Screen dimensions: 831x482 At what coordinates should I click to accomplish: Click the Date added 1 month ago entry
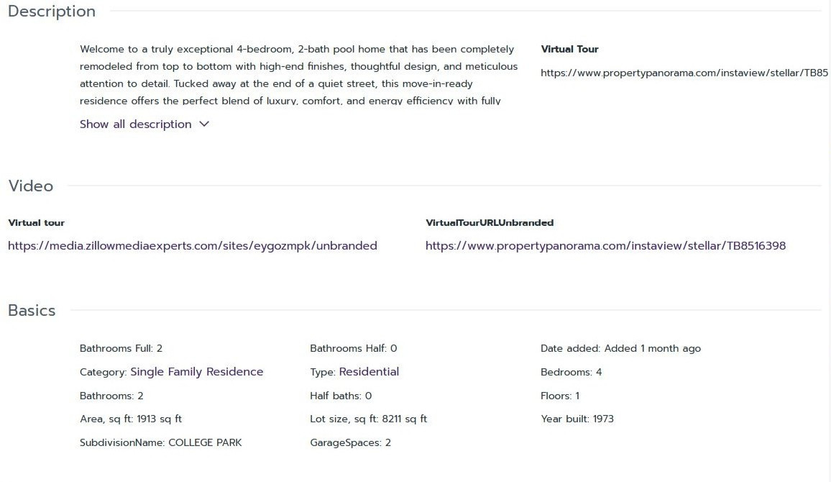click(620, 348)
